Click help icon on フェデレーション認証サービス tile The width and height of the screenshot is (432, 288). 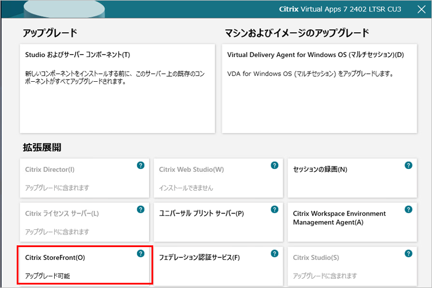[275, 253]
